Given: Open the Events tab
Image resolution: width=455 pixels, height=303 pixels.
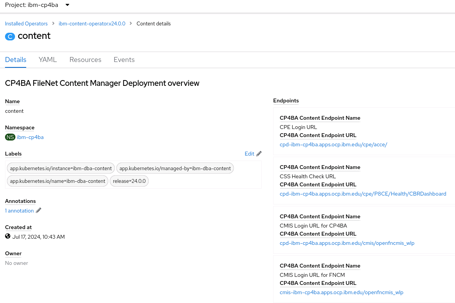Looking at the screenshot, I should tap(124, 60).
